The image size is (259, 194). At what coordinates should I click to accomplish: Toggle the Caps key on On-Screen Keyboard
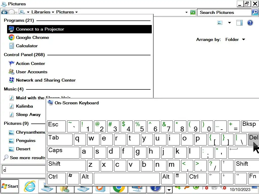[63, 153]
